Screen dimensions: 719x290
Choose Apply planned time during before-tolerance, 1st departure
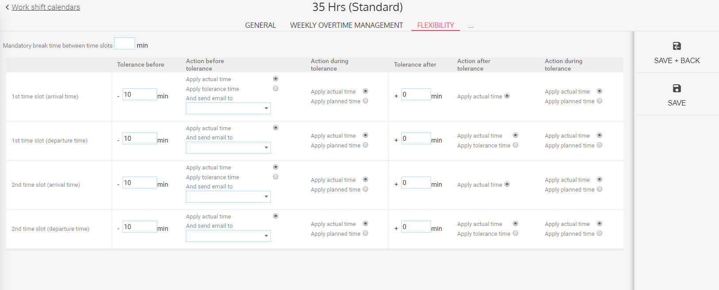click(365, 145)
